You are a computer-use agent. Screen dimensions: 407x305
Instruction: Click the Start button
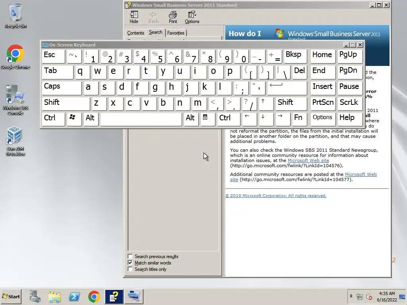coord(11,296)
